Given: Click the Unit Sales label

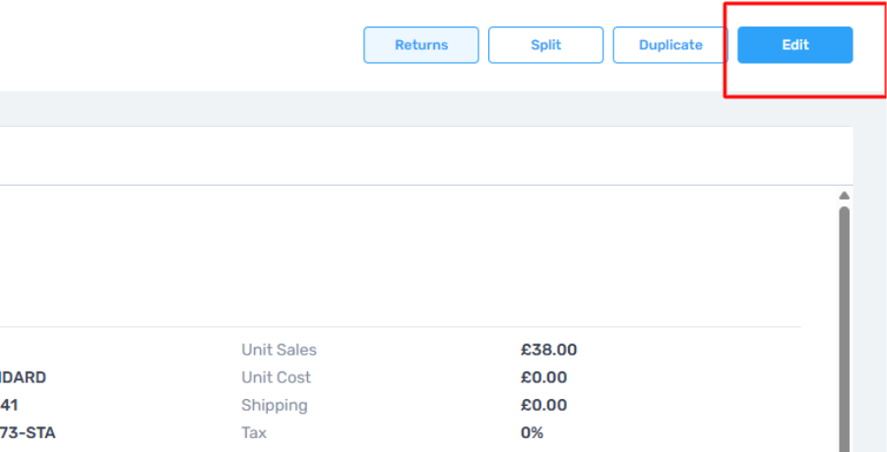Looking at the screenshot, I should click(279, 350).
